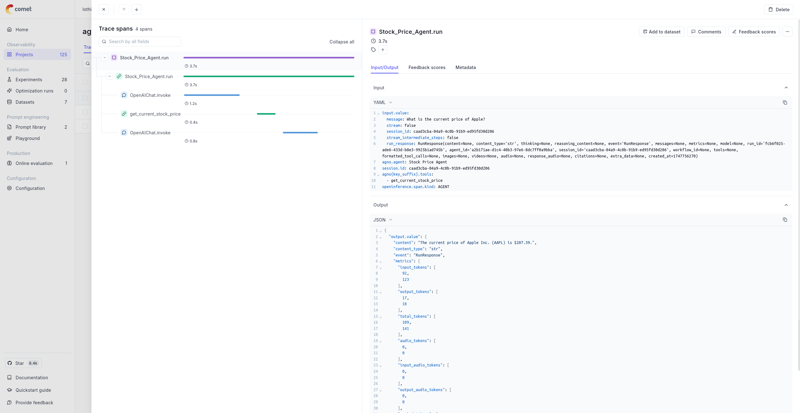The width and height of the screenshot is (800, 413).
Task: Collapse the Output section chevron
Action: click(786, 205)
